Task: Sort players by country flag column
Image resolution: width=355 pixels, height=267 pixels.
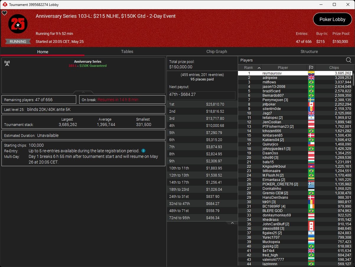Action: coord(311,68)
